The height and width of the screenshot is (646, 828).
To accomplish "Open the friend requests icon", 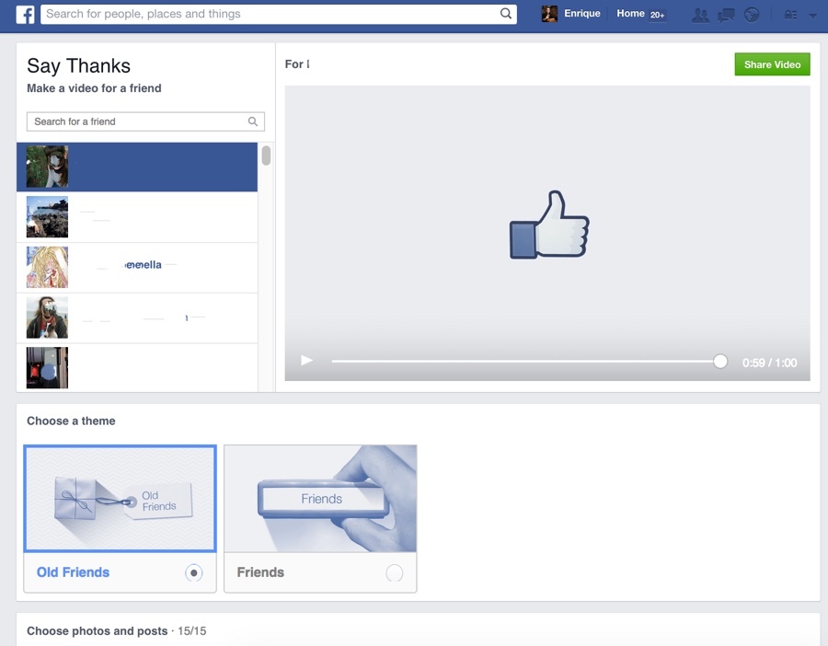I will click(700, 15).
